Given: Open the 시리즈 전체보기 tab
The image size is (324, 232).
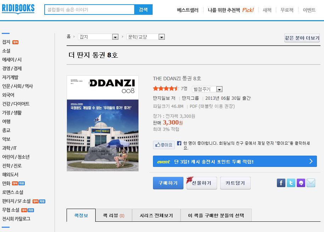Looking at the screenshot, I should (156, 215).
